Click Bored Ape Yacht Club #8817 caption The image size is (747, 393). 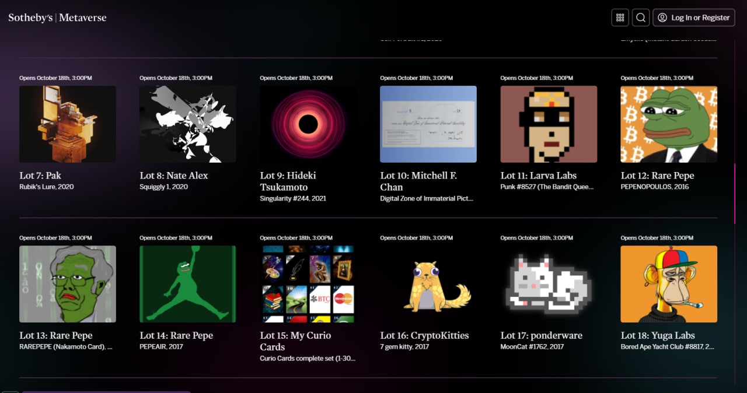[667, 347]
